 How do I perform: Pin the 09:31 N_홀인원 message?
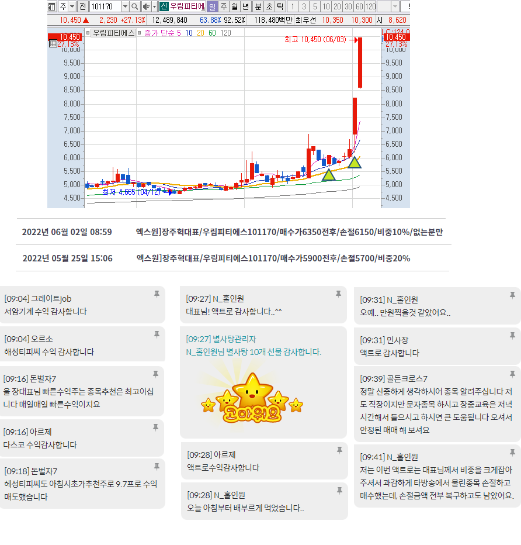512,295
